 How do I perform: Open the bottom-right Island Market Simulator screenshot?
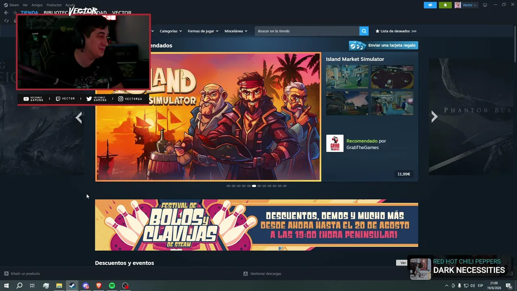pyautogui.click(x=392, y=103)
